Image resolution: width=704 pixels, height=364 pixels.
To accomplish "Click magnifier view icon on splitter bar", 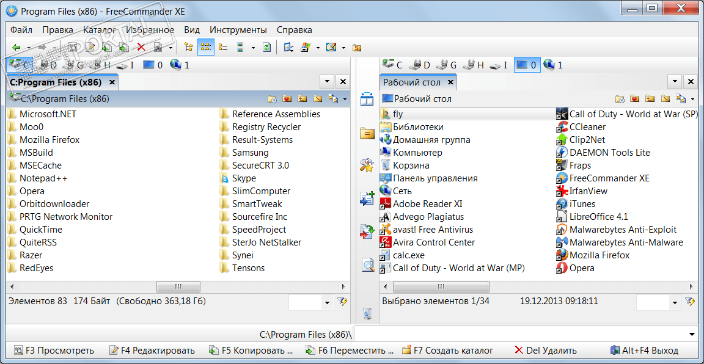I will pyautogui.click(x=368, y=265).
